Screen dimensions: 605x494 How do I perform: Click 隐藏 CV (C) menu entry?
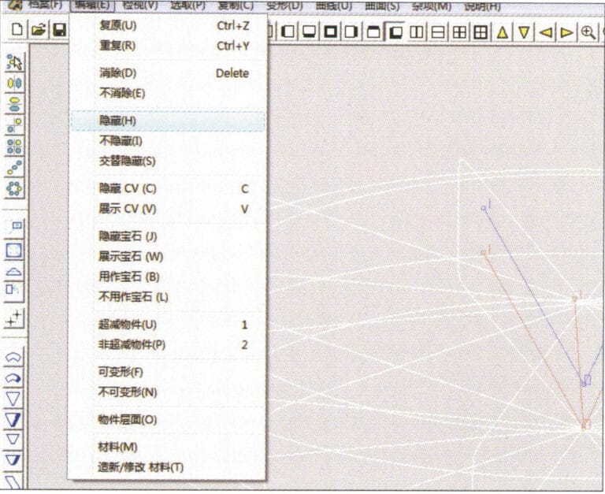[x=168, y=189]
